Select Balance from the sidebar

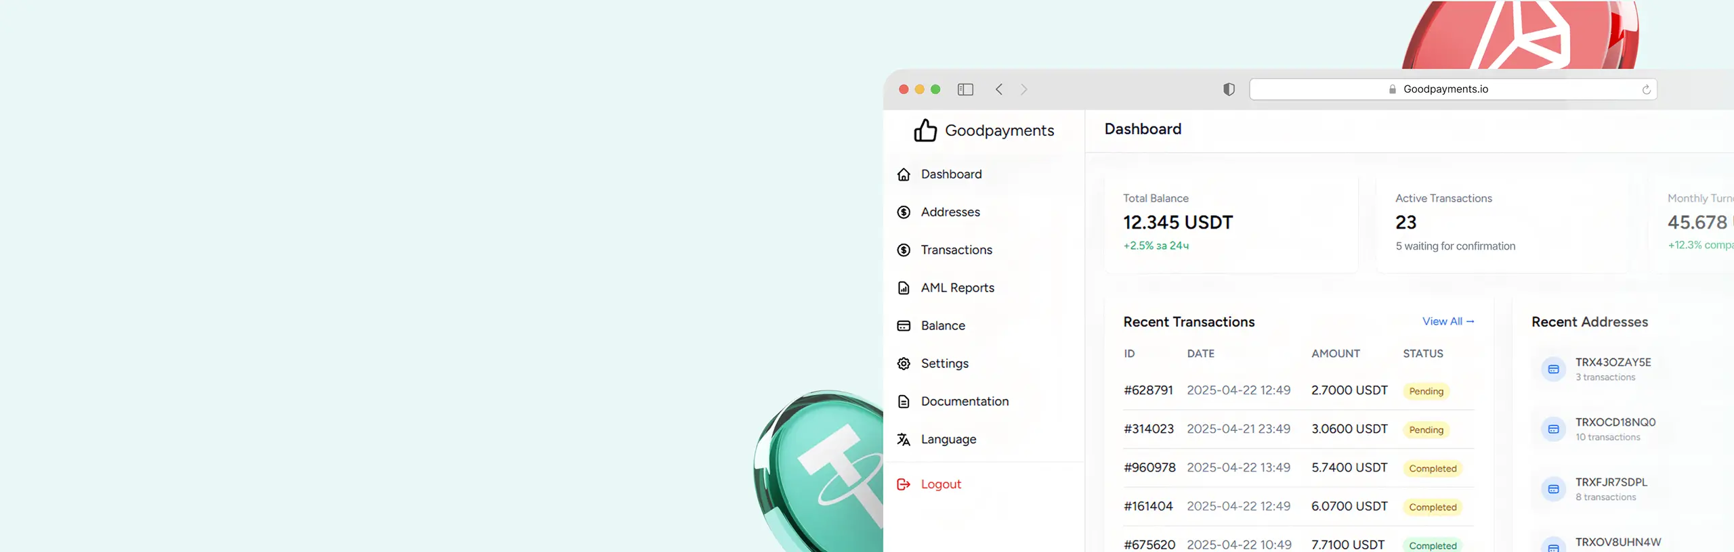942,326
